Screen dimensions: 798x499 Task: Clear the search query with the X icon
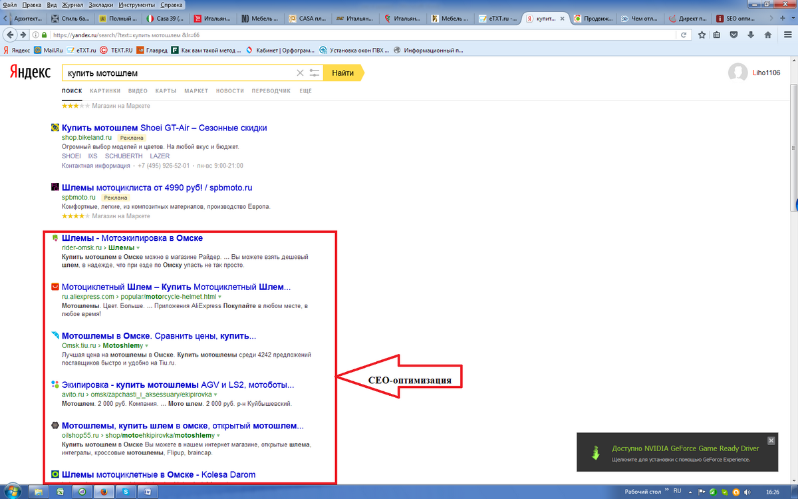pyautogui.click(x=300, y=73)
